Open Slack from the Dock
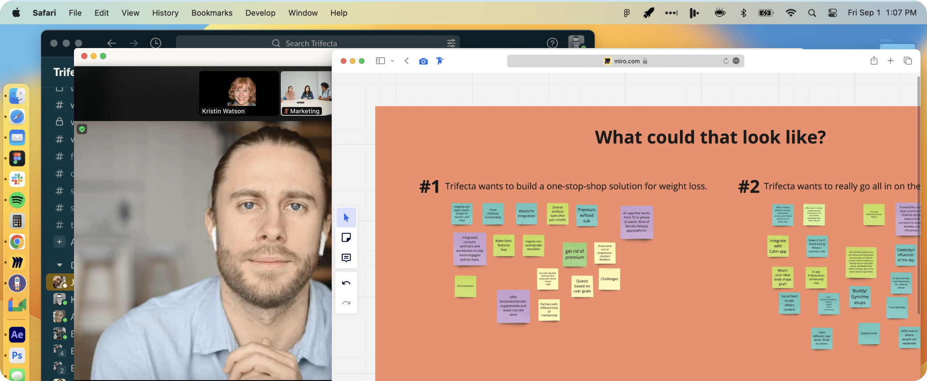Viewport: 927px width, 381px height. (x=17, y=179)
